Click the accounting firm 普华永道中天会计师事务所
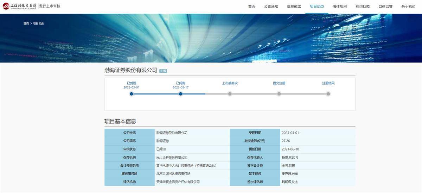422x193 pixels. (186, 166)
